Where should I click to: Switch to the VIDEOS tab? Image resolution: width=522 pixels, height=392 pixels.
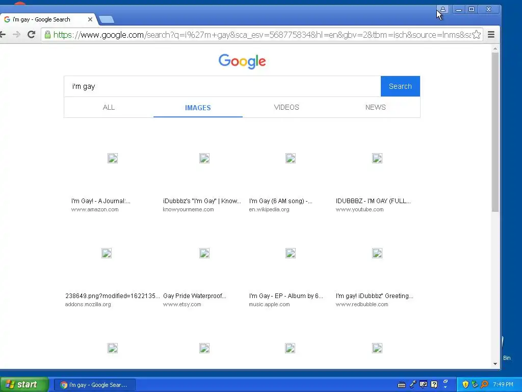pos(286,107)
